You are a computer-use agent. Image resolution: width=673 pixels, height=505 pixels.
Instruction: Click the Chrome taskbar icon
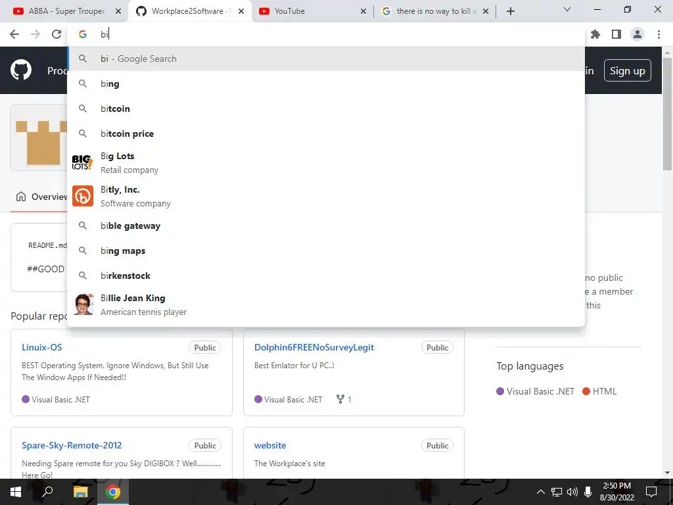click(113, 492)
